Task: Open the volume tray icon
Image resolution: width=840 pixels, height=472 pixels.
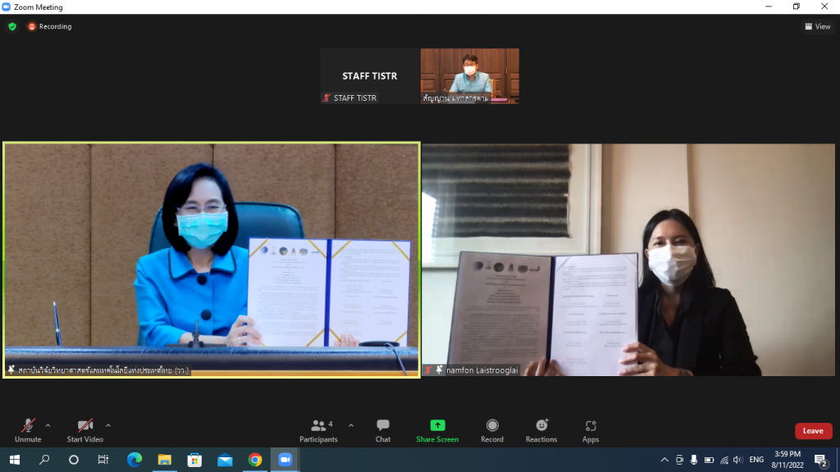Action: point(737,460)
